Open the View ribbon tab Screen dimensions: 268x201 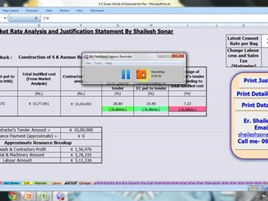(79, 11)
